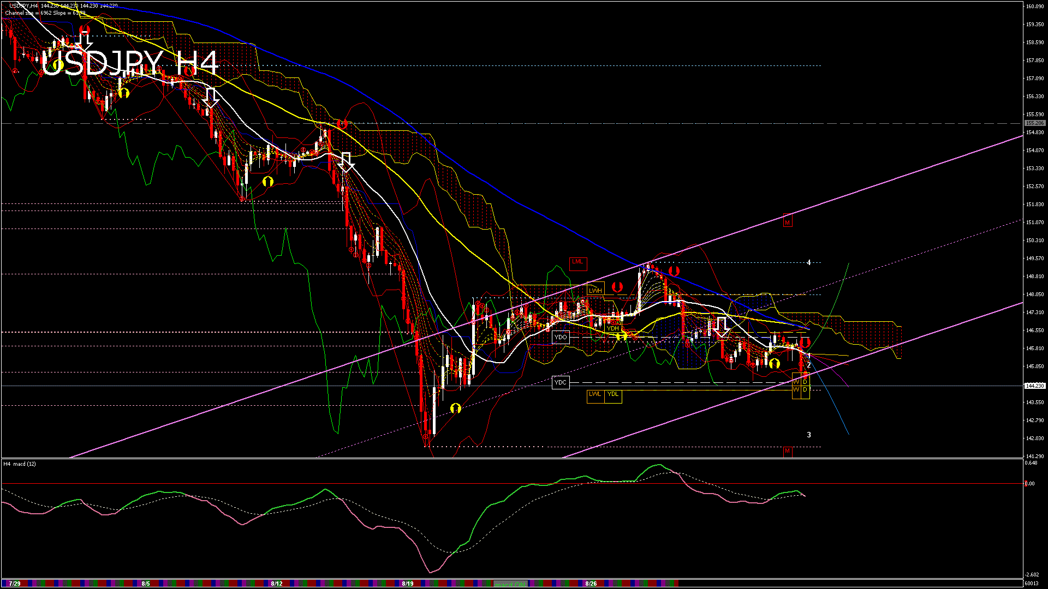Click the 8/19 date on timeline
Viewport: 1048px width, 589px height.
pyautogui.click(x=407, y=584)
